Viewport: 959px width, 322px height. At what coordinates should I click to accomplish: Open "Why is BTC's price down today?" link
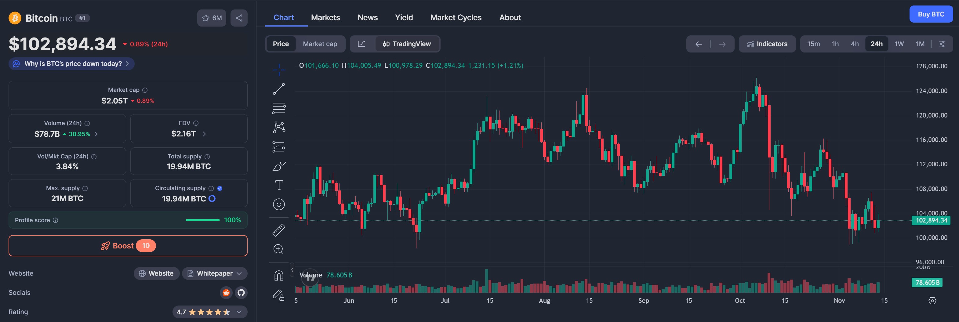73,64
